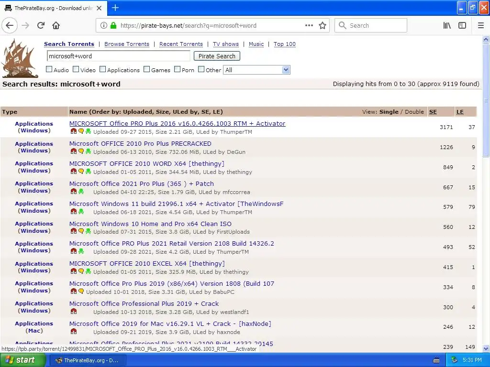Image resolution: width=490 pixels, height=367 pixels.
Task: Open Music section
Action: coord(256,44)
